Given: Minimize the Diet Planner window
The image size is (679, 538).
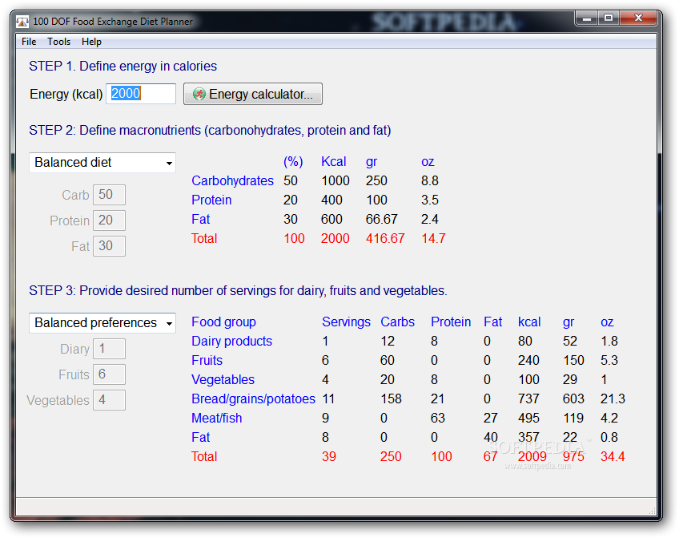Looking at the screenshot, I should click(587, 18).
